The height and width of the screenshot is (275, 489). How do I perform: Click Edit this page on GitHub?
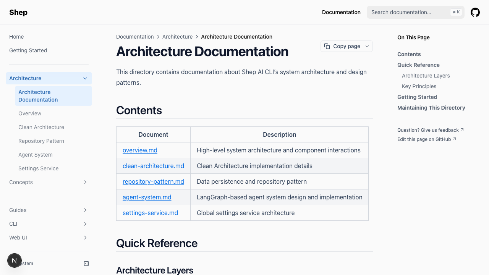pos(427,139)
